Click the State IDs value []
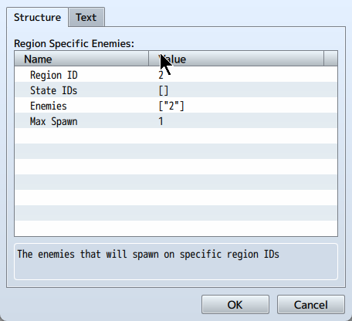 tap(164, 90)
